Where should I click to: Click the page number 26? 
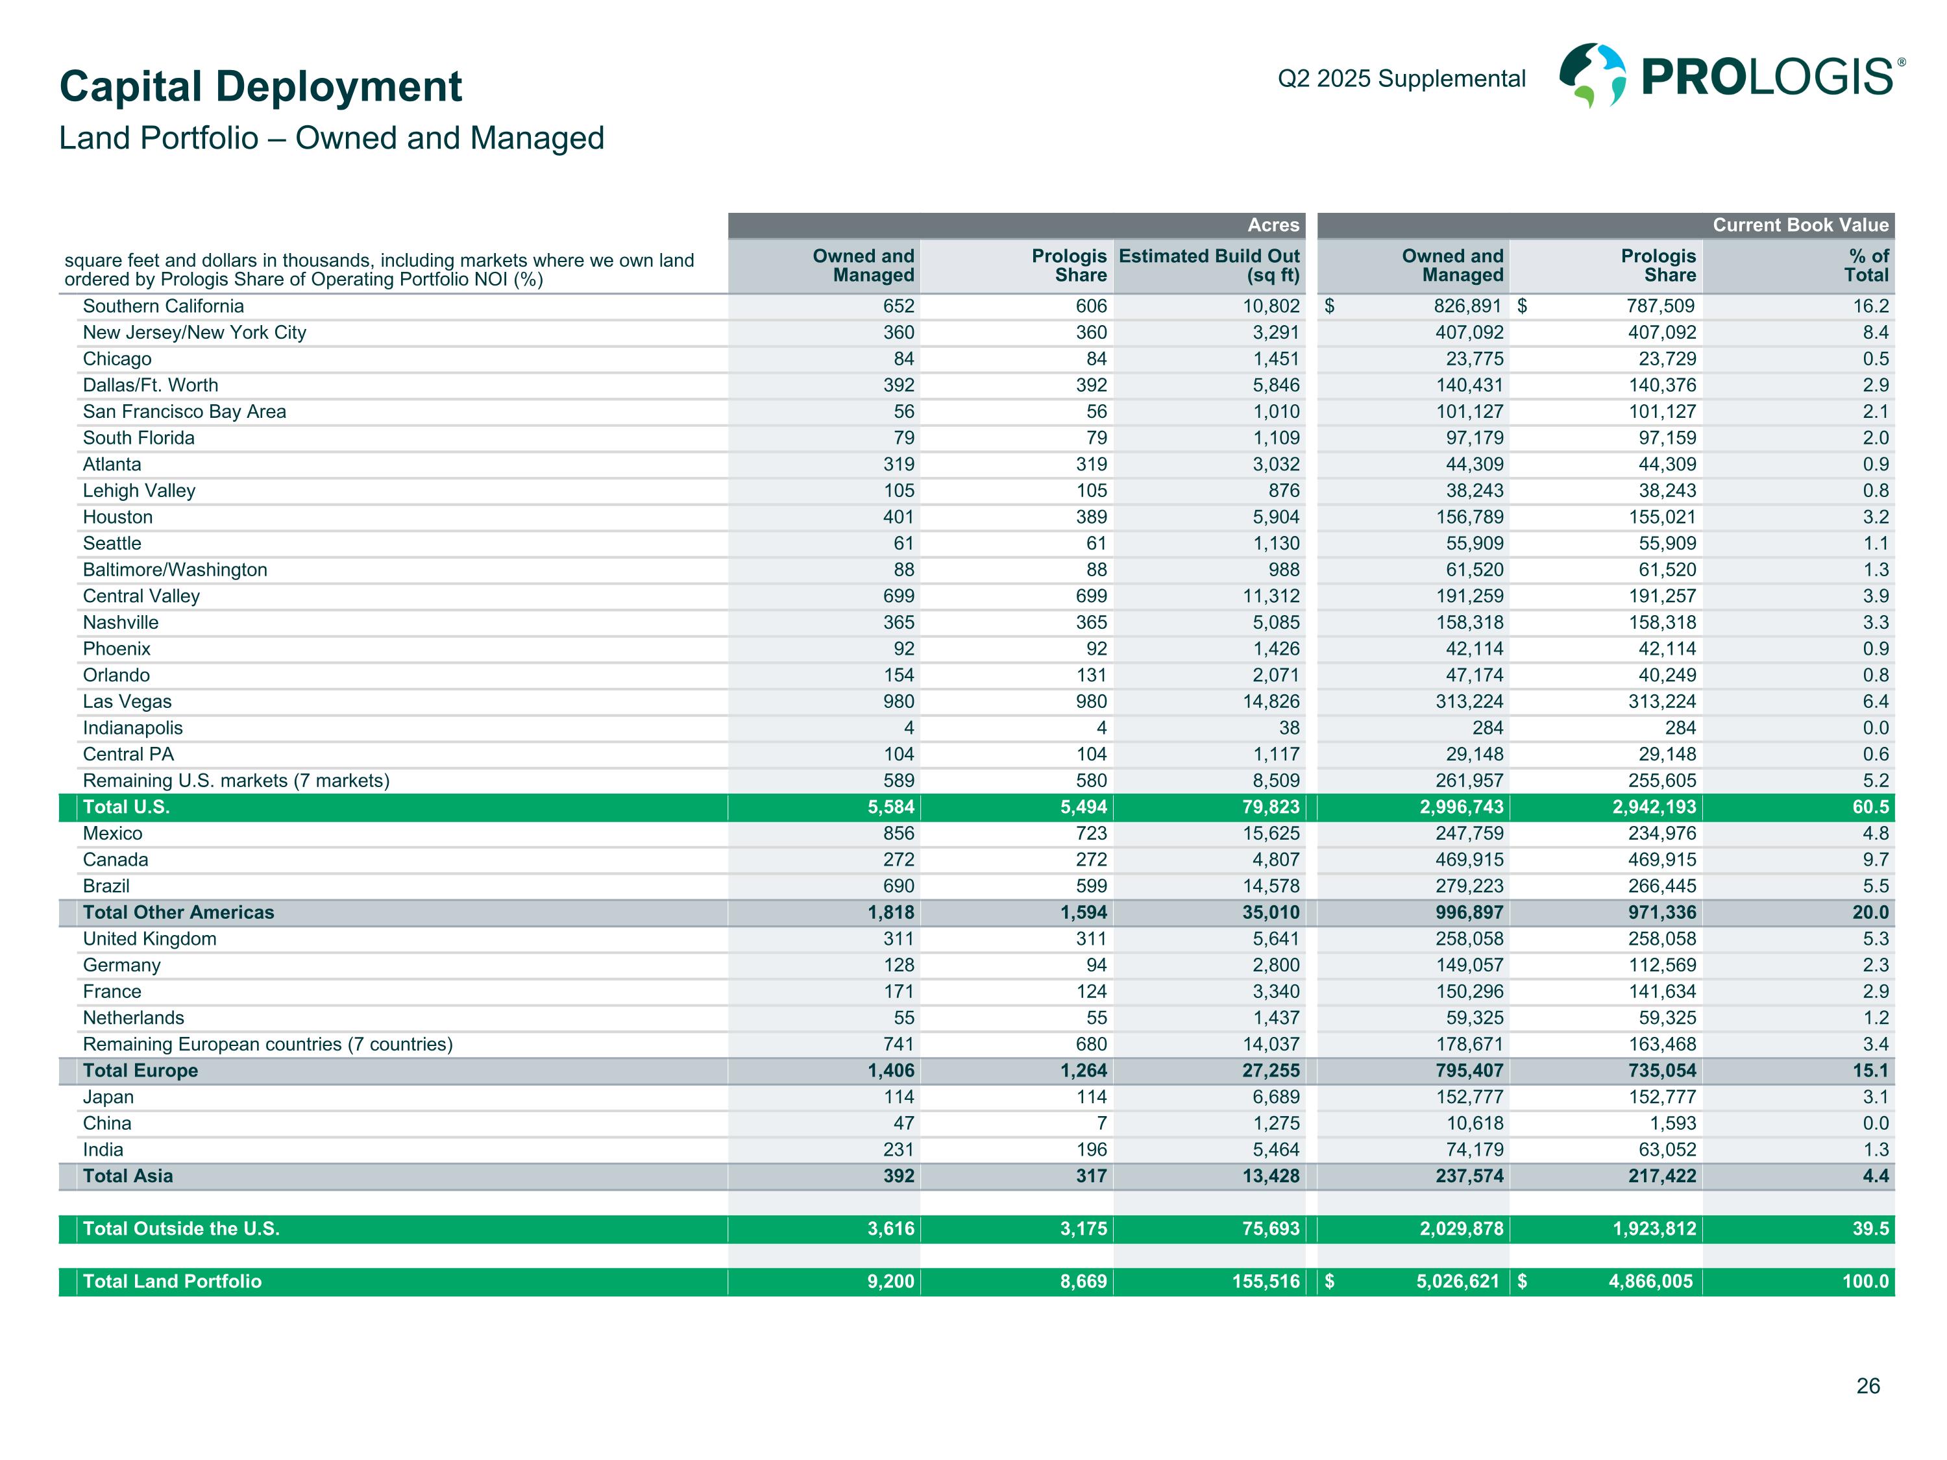tap(1868, 1387)
